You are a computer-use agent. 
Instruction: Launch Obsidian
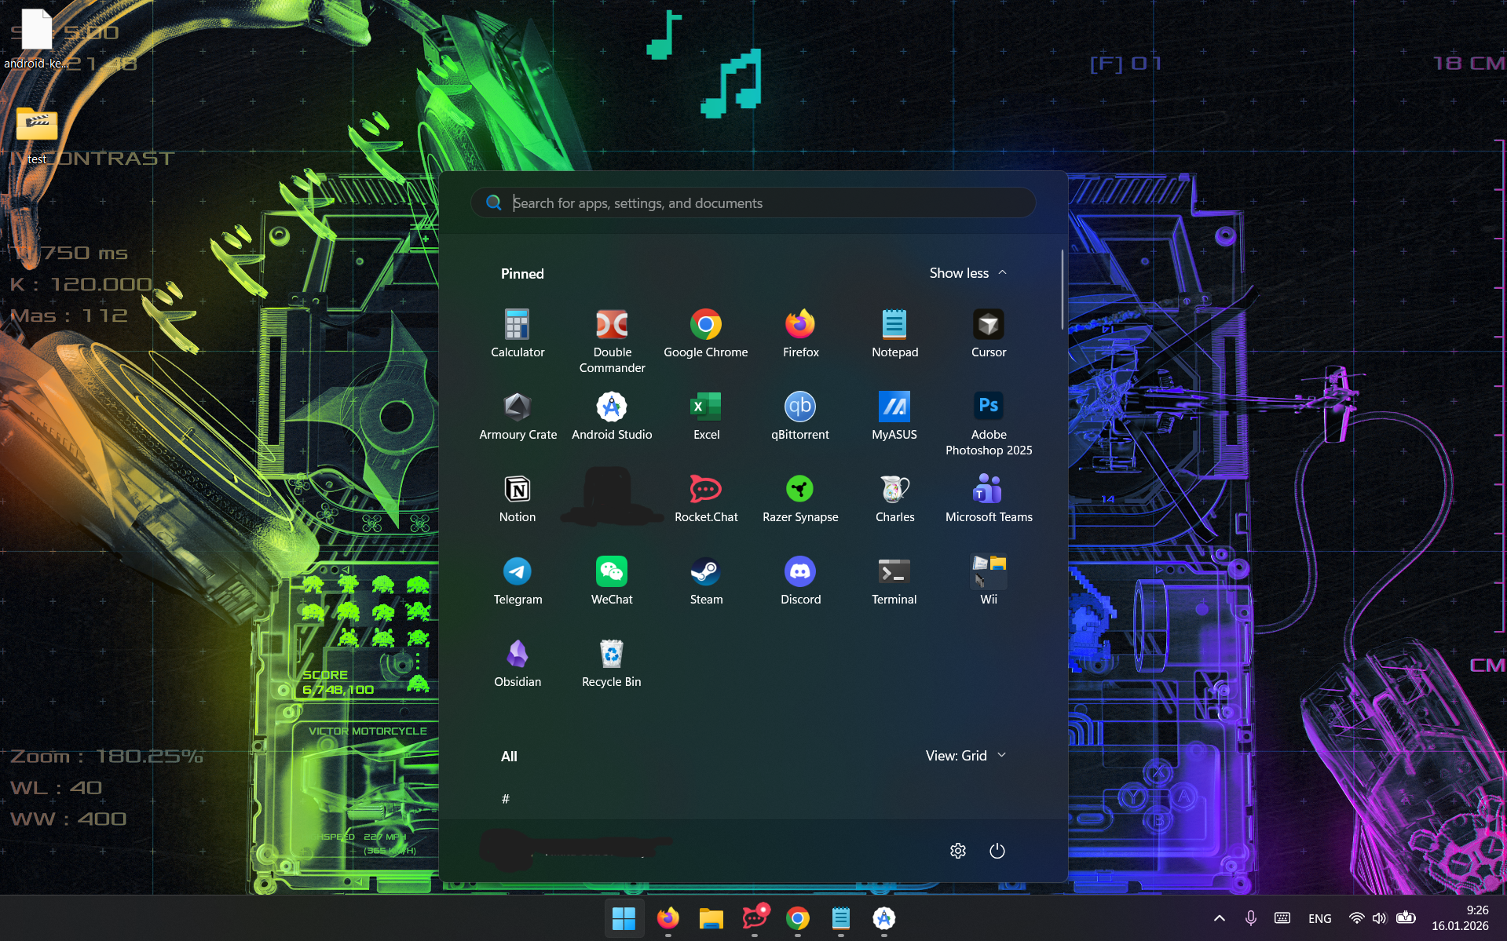click(518, 663)
